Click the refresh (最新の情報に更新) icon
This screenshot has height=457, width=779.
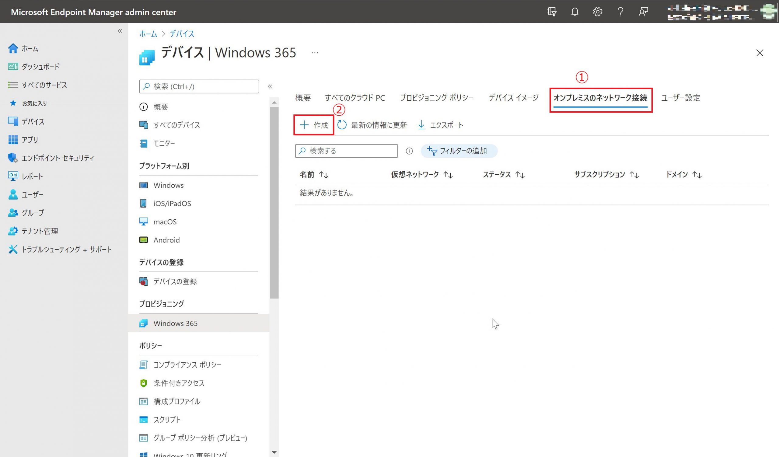tap(342, 125)
